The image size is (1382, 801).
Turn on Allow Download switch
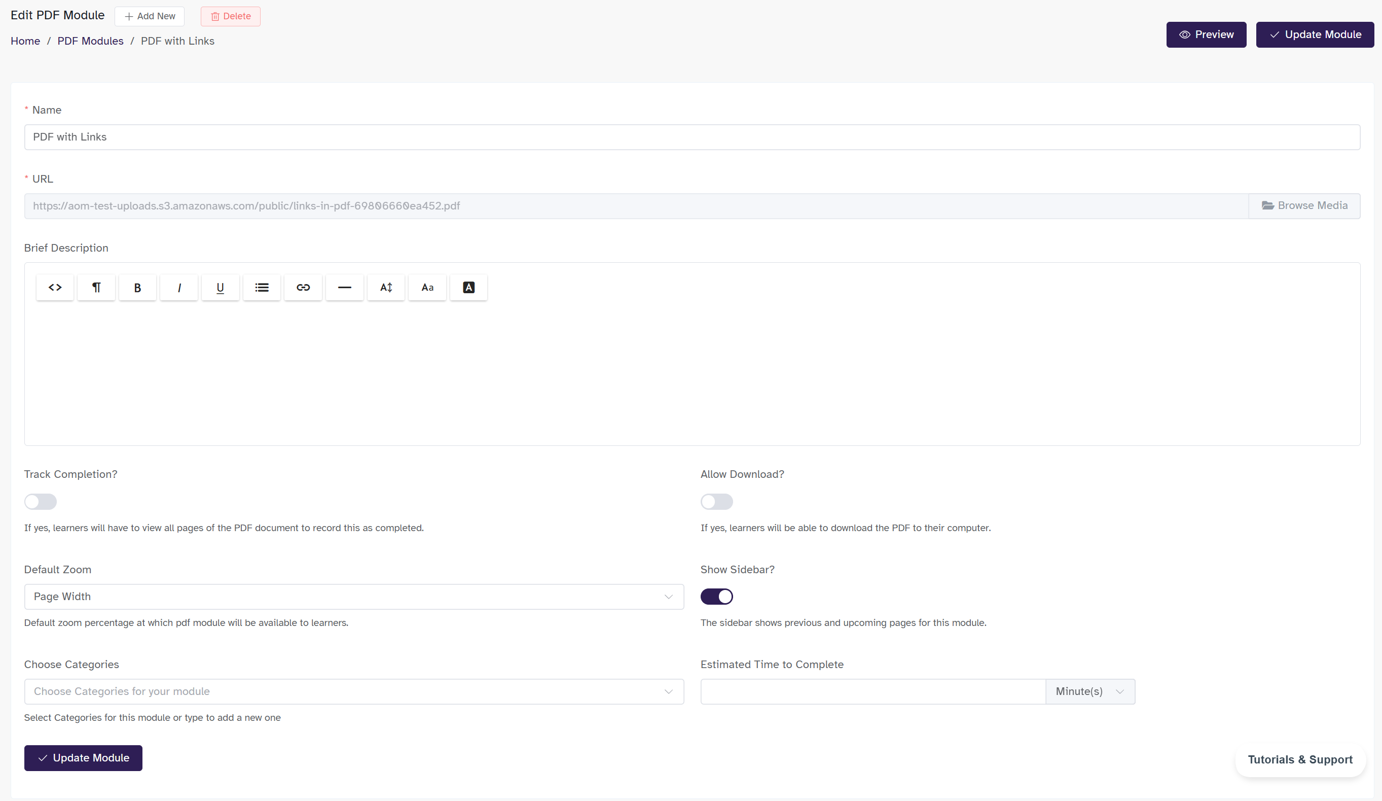[716, 501]
